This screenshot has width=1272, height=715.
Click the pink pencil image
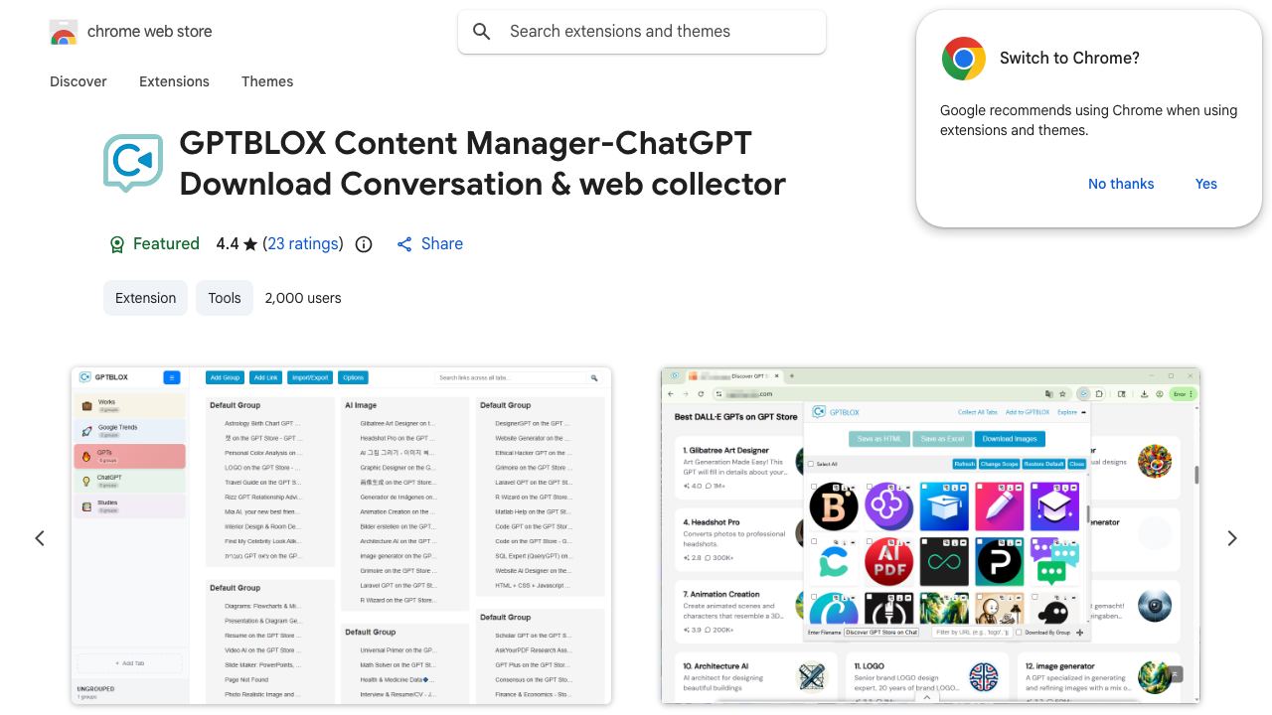[x=1000, y=506]
